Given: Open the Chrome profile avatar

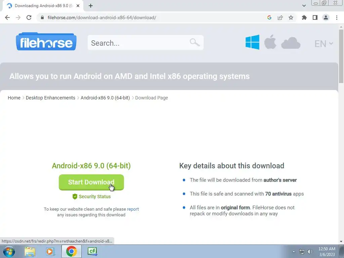Looking at the screenshot, I should (x=326, y=17).
